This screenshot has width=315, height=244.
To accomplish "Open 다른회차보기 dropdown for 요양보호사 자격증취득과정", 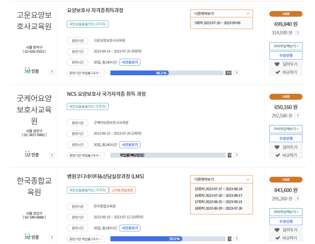I will [221, 14].
